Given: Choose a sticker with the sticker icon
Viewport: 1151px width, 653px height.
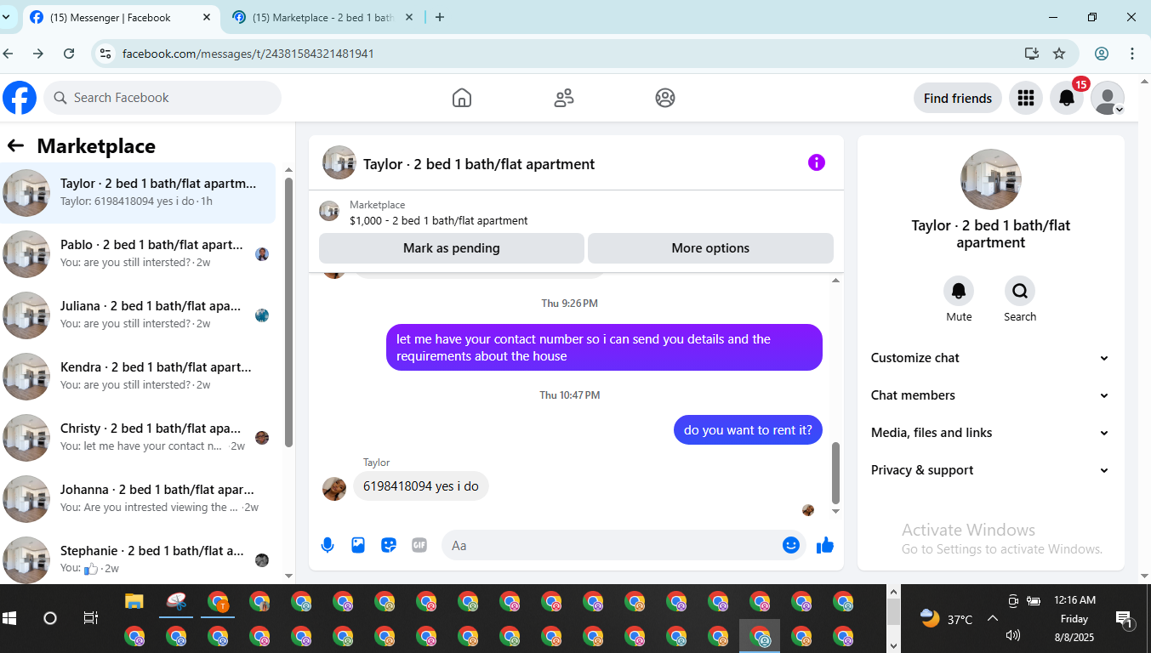Looking at the screenshot, I should coord(389,545).
